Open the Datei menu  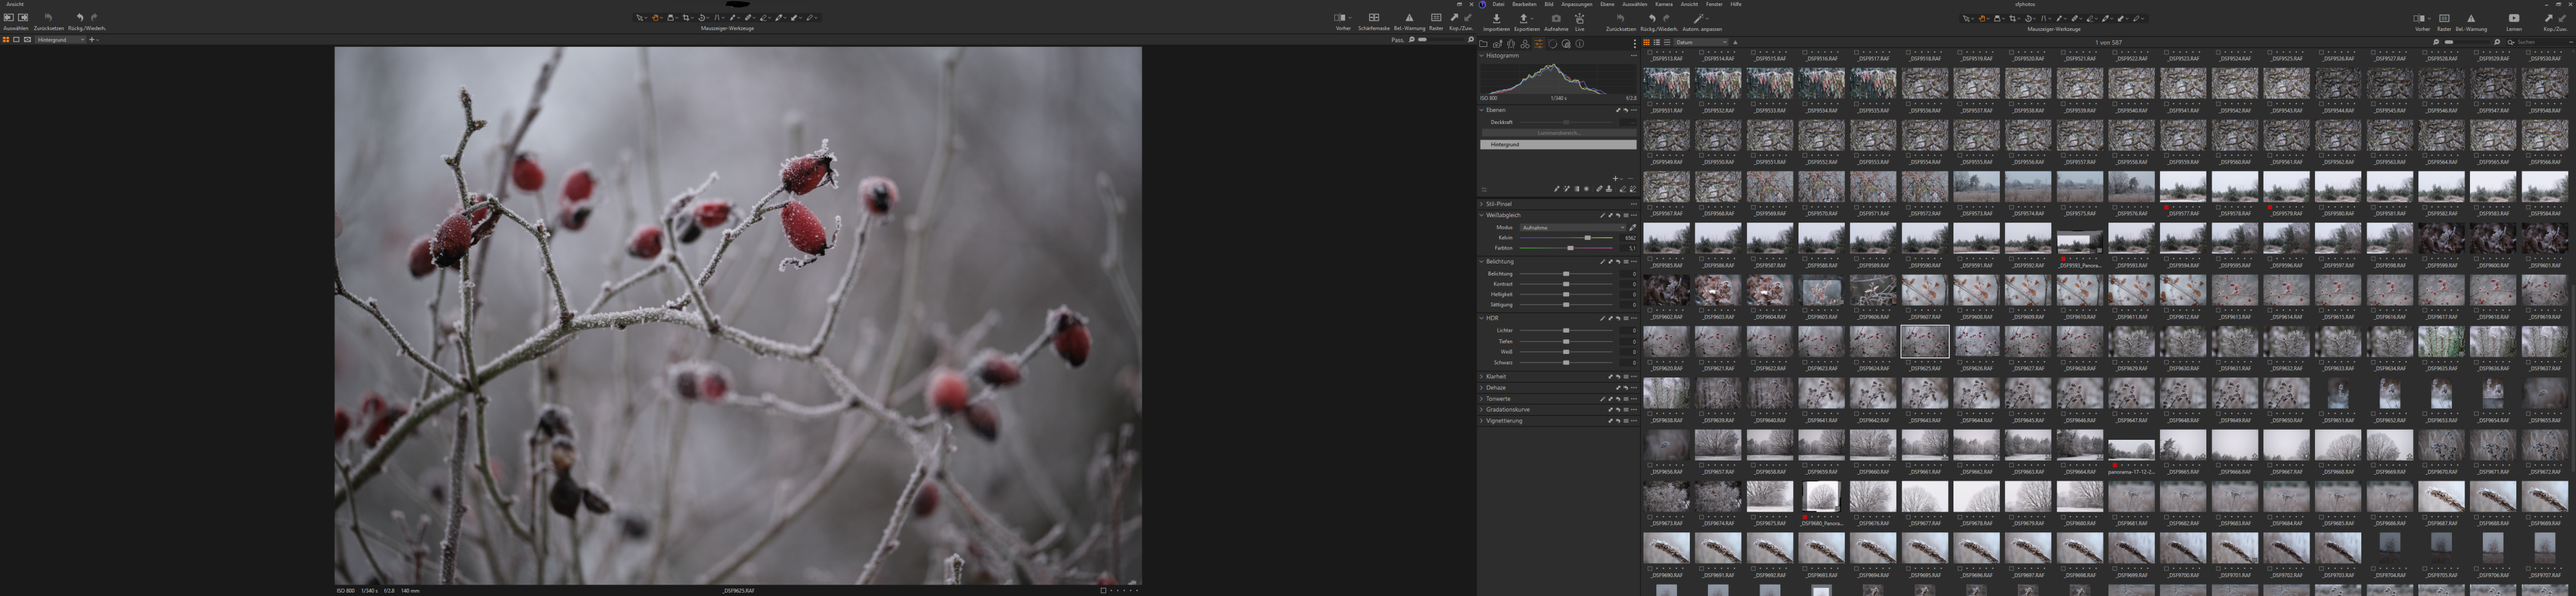click(x=1499, y=4)
